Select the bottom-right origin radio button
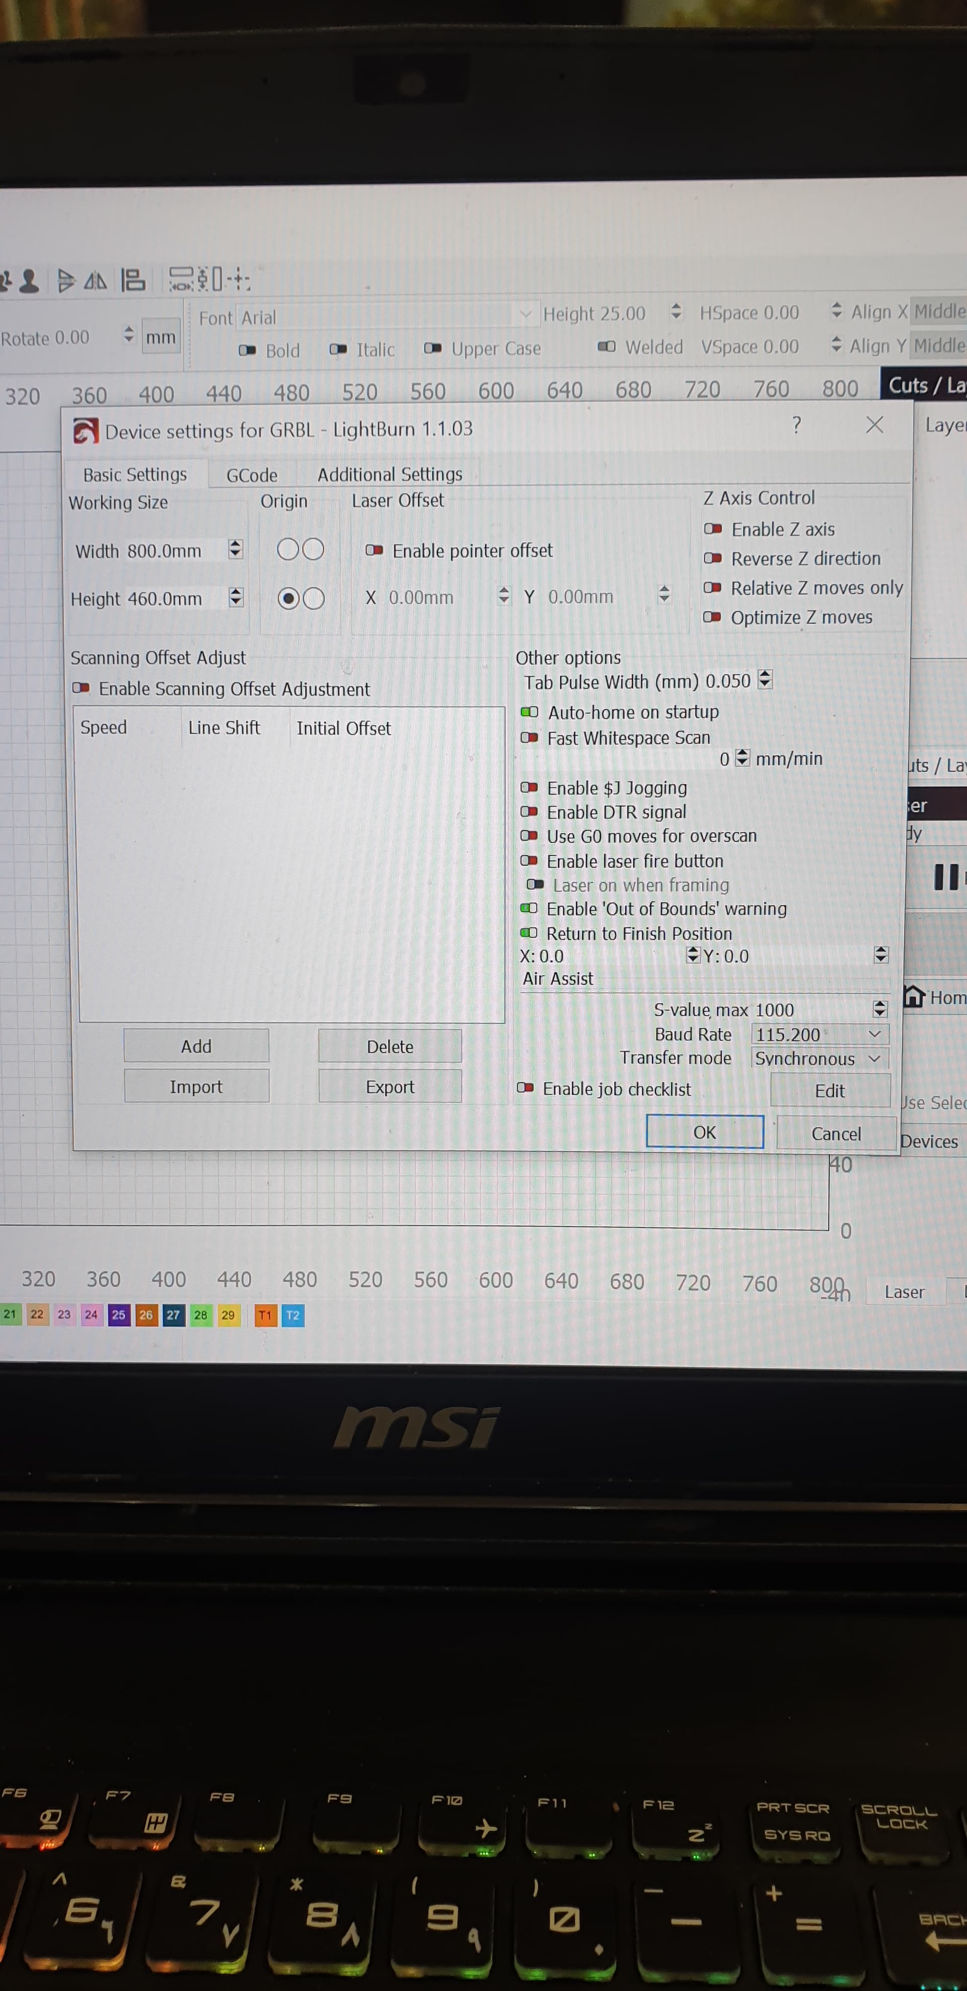Viewport: 967px width, 1991px height. pos(314,598)
